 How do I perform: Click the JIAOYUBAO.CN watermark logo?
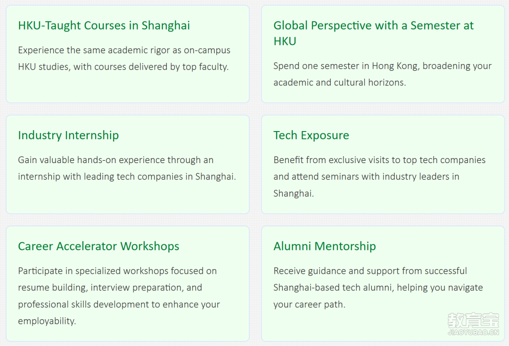pyautogui.click(x=473, y=332)
